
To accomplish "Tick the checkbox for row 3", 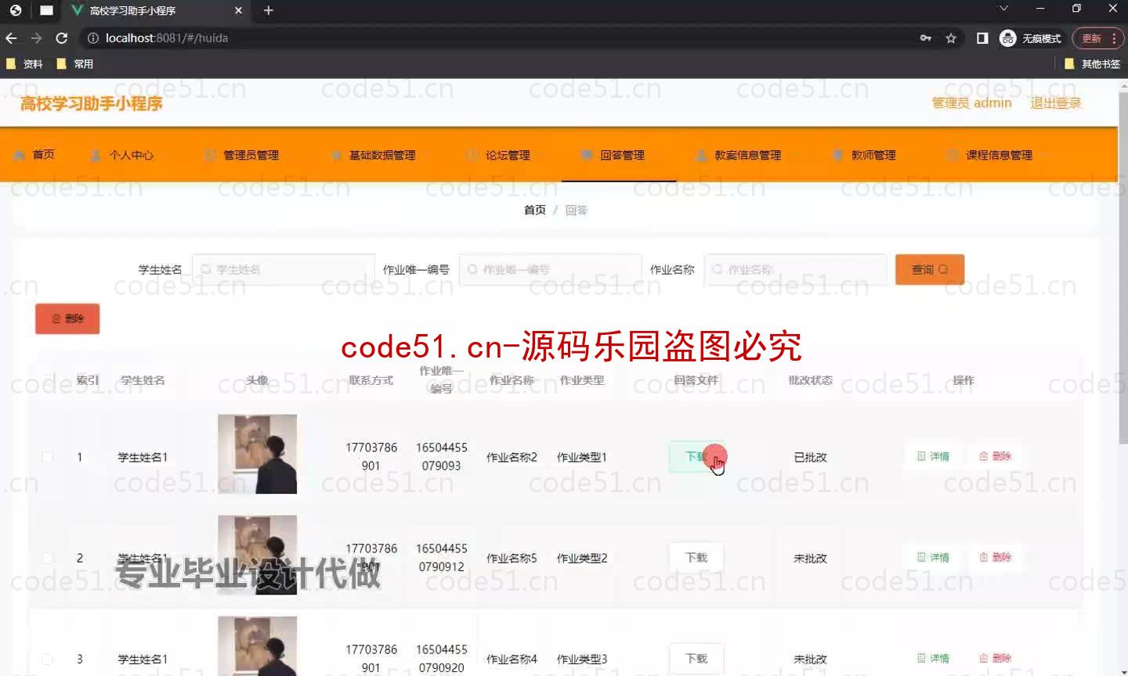I will click(x=47, y=659).
